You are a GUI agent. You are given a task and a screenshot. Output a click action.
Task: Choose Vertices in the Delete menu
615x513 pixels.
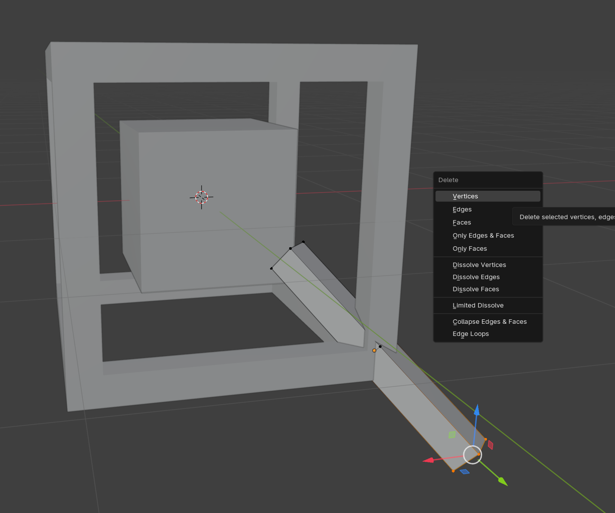coord(465,196)
